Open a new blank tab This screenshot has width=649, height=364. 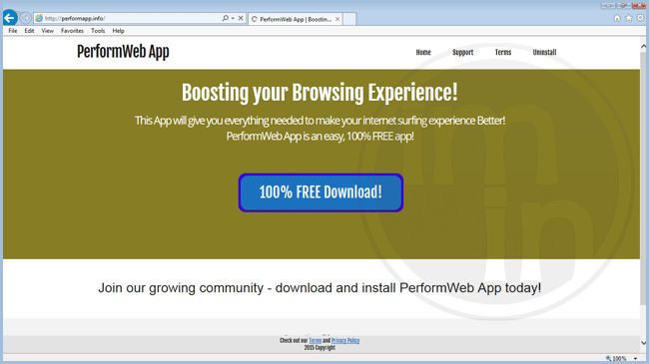349,19
